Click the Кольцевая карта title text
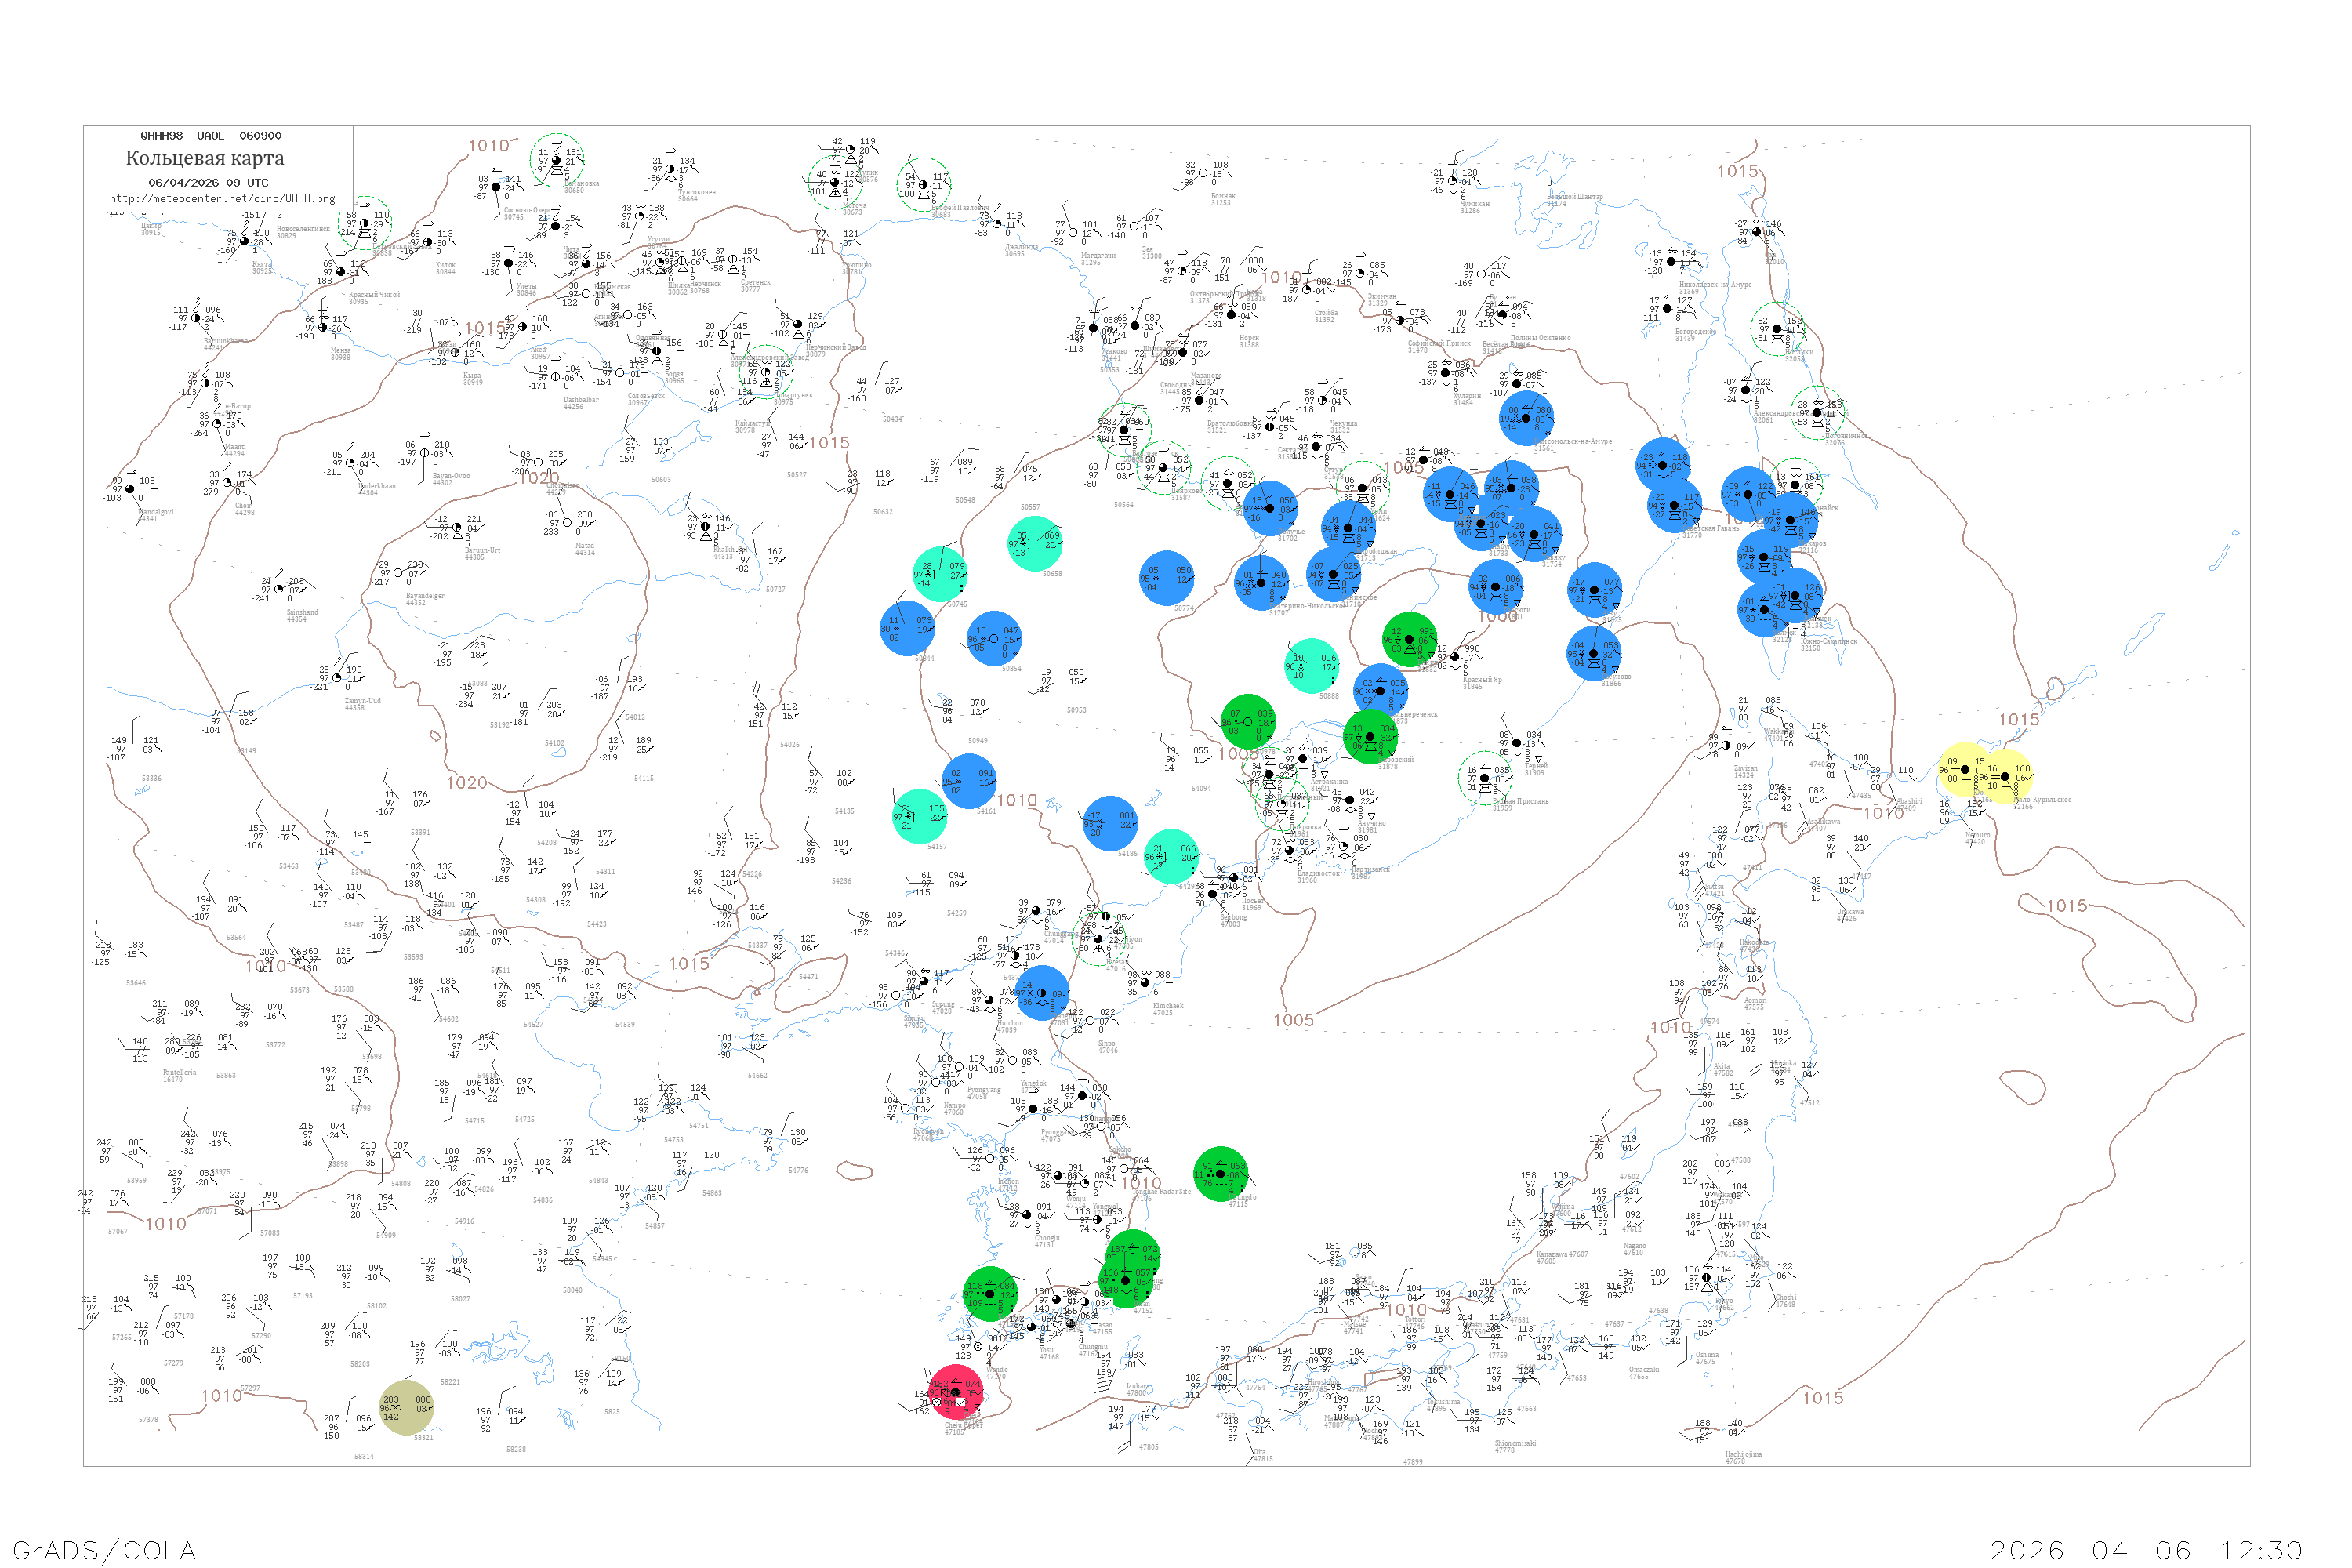Screen dimensions: 2352x1568 [x=205, y=158]
